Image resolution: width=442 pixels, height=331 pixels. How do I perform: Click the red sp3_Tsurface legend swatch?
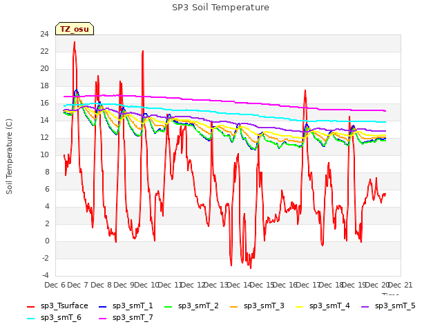pos(30,306)
